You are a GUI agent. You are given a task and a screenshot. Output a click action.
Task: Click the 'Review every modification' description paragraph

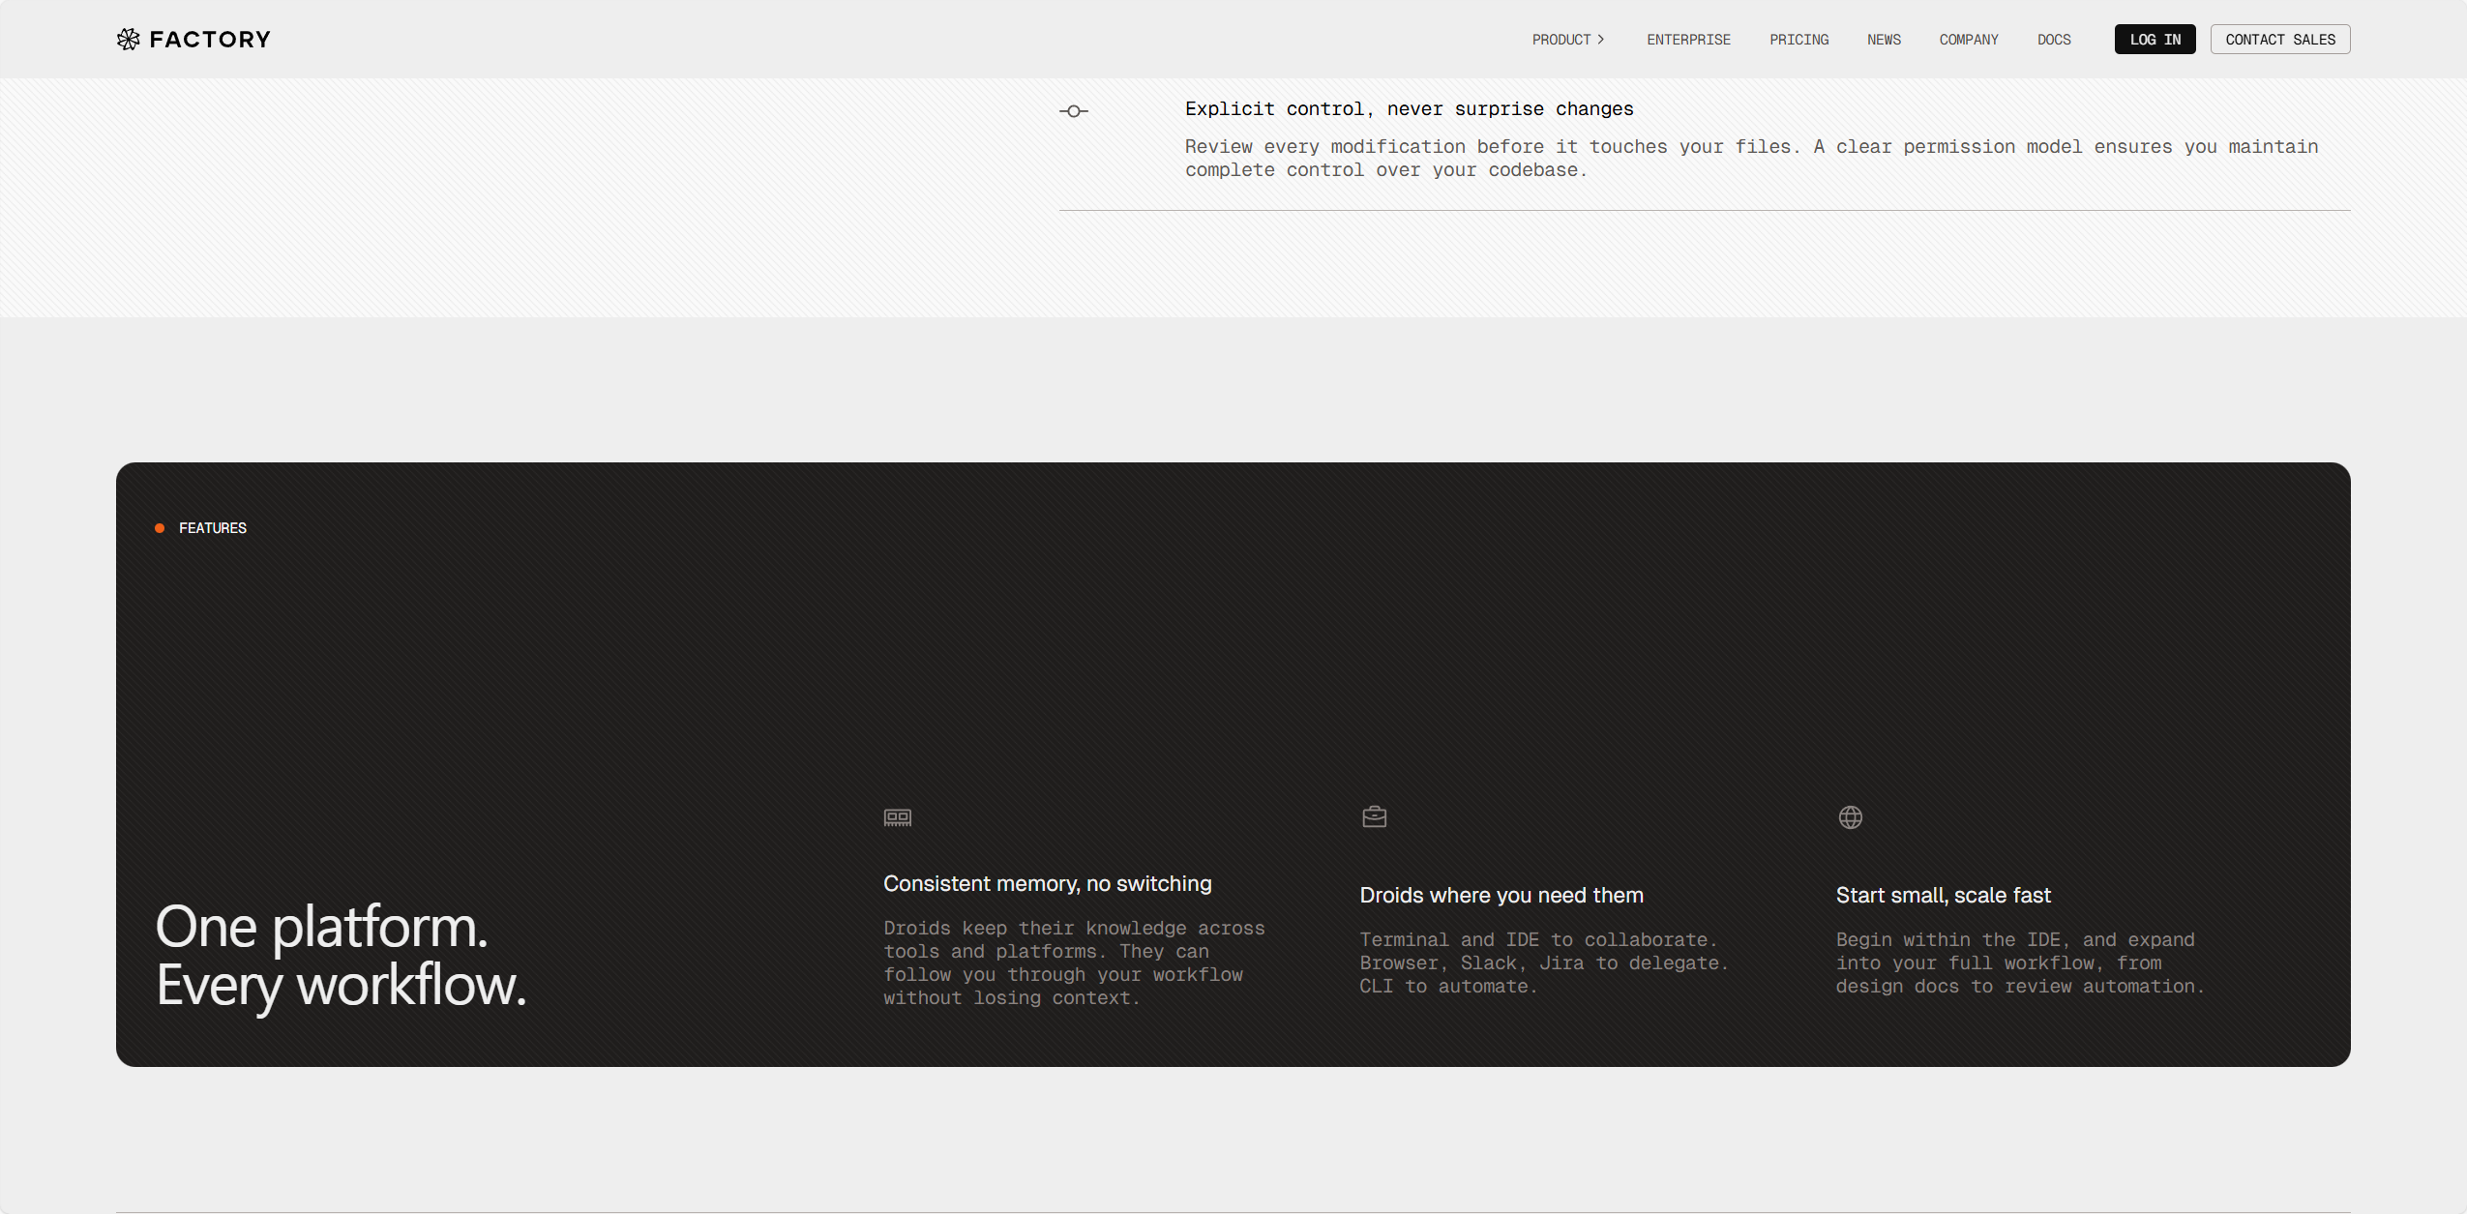[1751, 159]
